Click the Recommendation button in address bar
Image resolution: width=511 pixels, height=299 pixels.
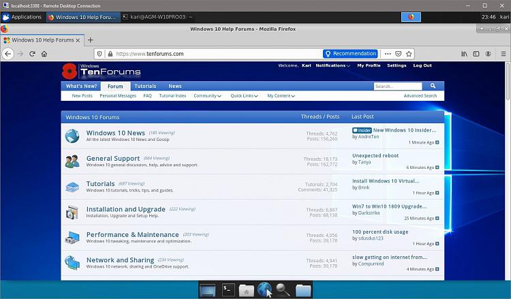click(x=350, y=54)
